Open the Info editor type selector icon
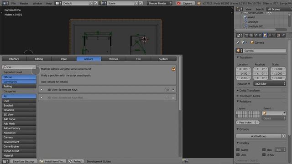The image size is (292, 164). tap(5, 3)
